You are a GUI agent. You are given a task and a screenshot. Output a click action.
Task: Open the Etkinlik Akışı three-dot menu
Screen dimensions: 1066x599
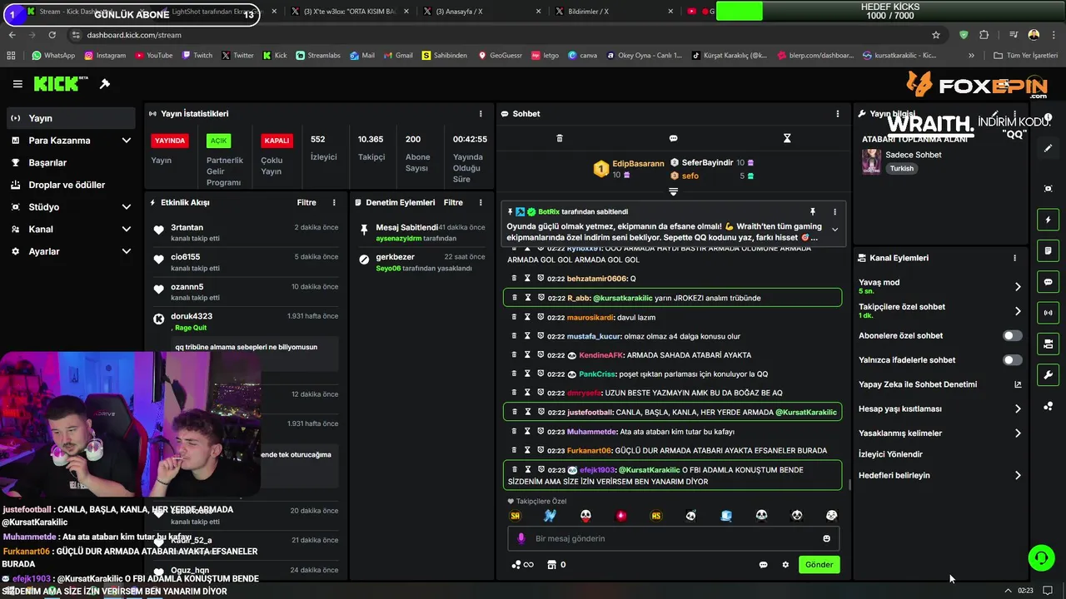click(334, 202)
